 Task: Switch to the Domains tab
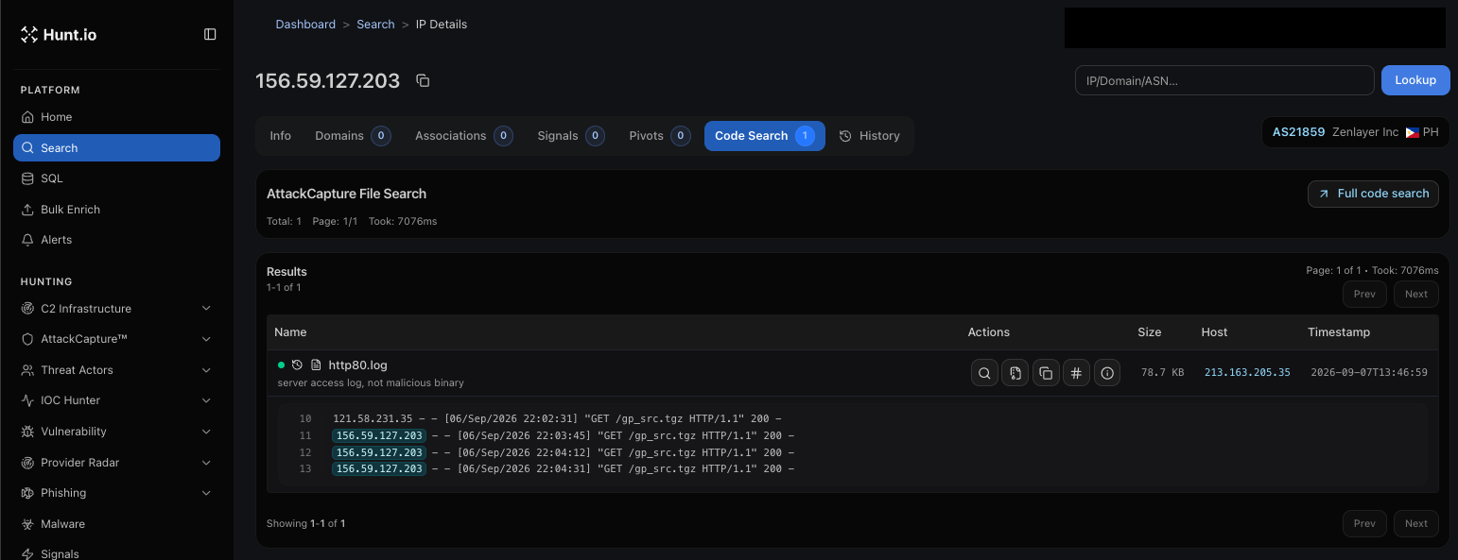pos(353,136)
